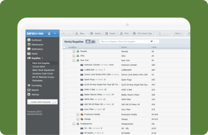Open Maintenance wrench icon in sidebar

[x=29, y=45]
